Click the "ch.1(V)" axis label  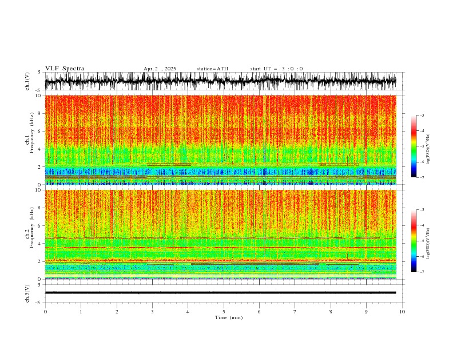27,81
